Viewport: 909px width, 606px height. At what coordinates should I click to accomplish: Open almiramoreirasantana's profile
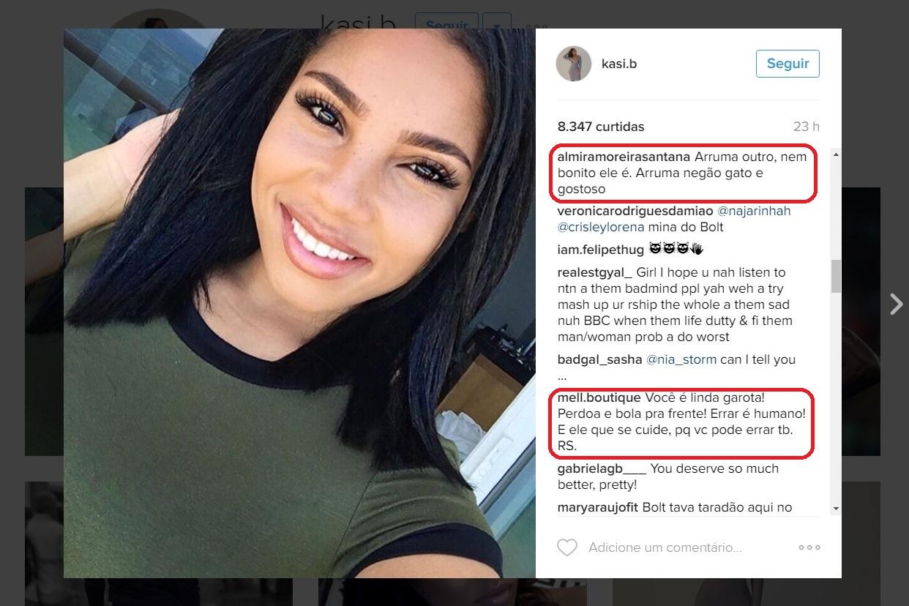pyautogui.click(x=624, y=157)
